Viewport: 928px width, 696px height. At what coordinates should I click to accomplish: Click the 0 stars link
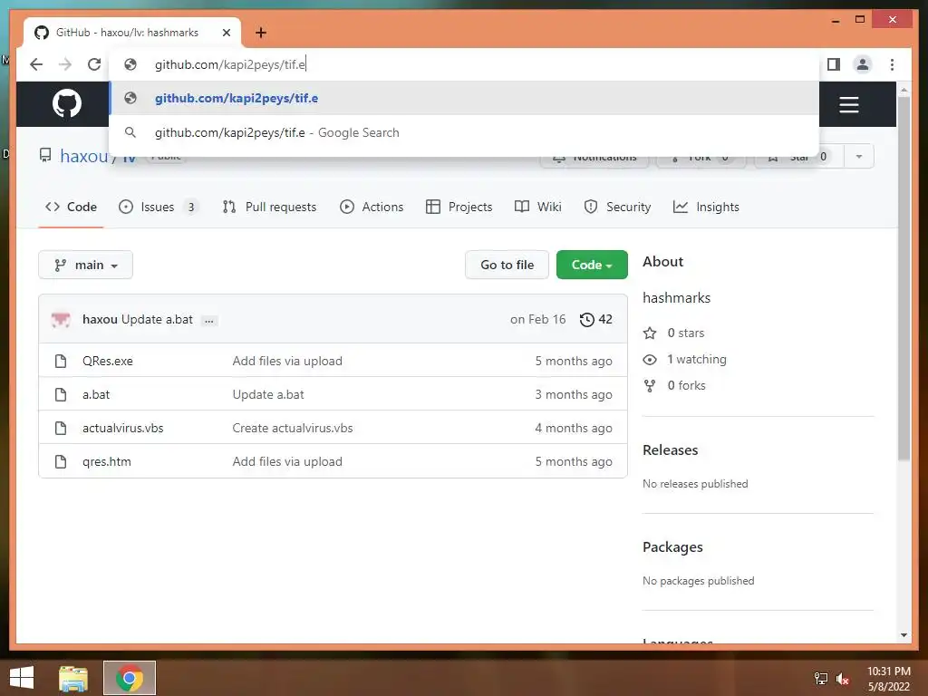point(685,333)
